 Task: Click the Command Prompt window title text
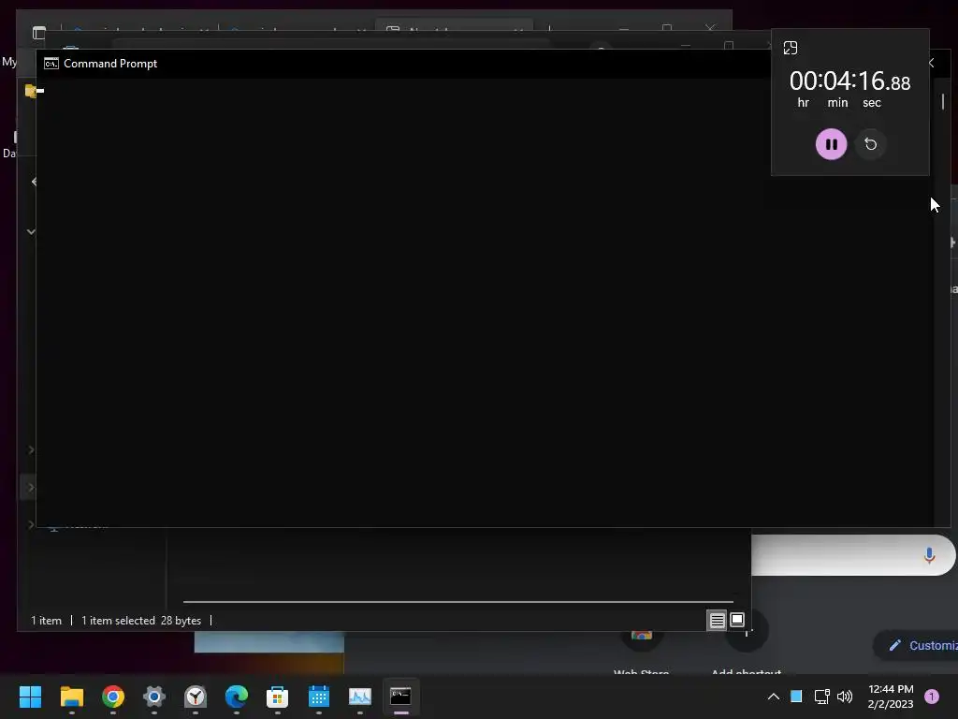click(x=110, y=64)
